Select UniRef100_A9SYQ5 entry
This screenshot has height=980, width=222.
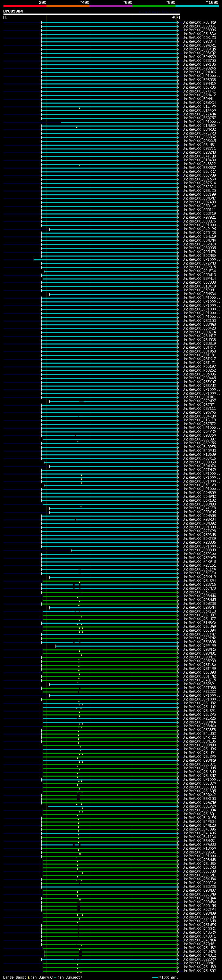199,49
